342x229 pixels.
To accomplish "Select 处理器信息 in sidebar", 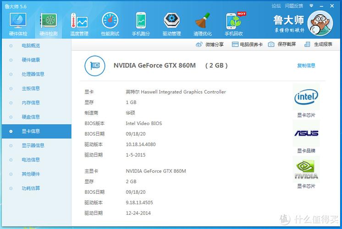I will coord(36,74).
